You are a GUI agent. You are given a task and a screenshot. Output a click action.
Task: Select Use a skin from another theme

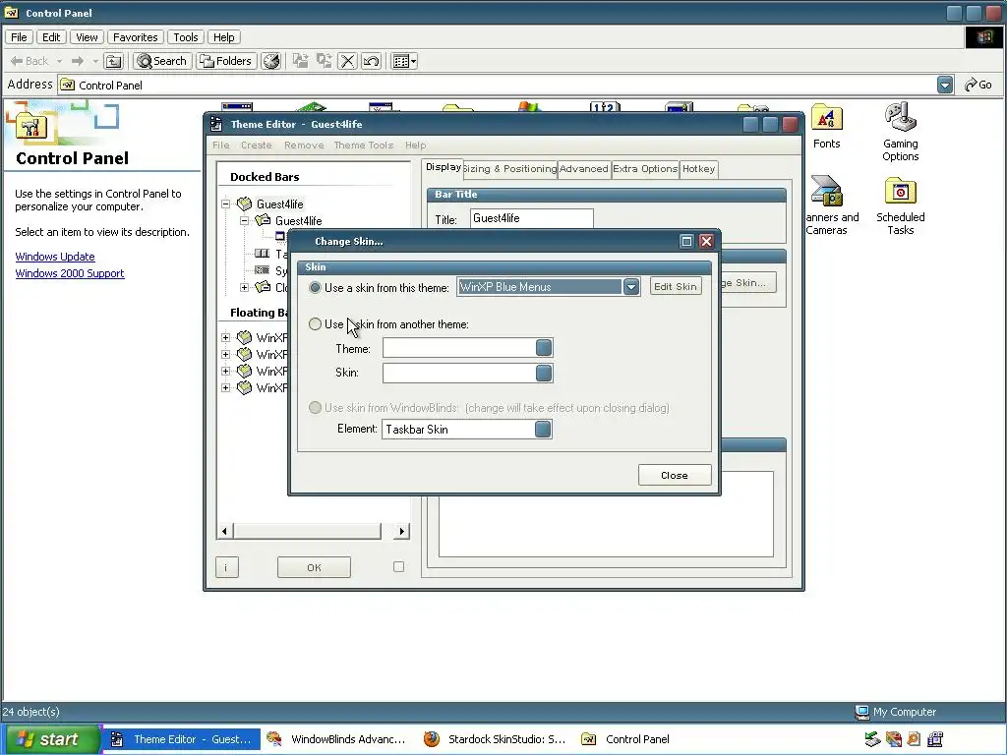click(315, 324)
